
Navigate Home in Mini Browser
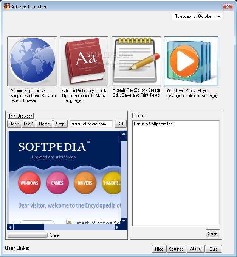pos(44,124)
